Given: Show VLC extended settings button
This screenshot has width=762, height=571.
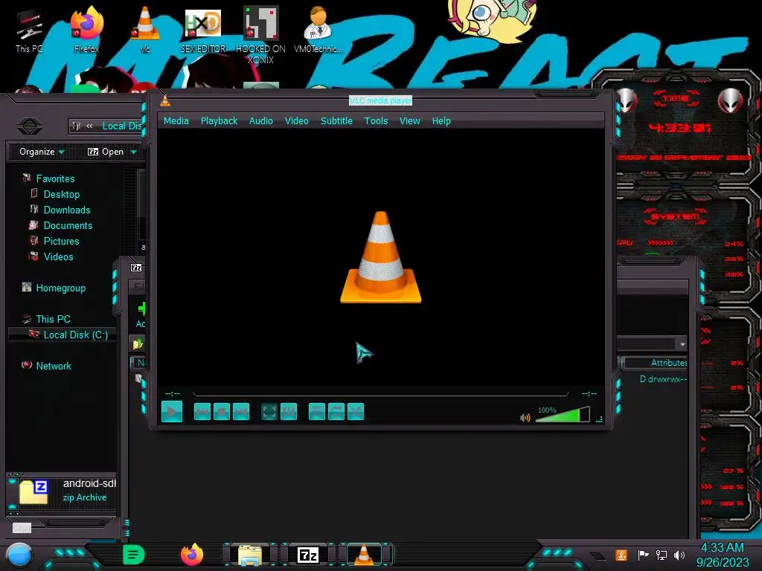Looking at the screenshot, I should tap(289, 412).
